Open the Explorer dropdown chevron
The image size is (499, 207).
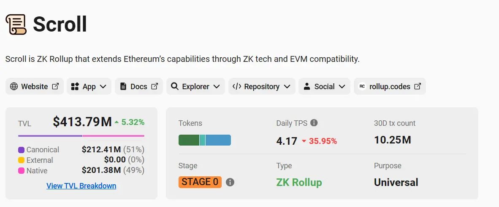pyautogui.click(x=217, y=87)
